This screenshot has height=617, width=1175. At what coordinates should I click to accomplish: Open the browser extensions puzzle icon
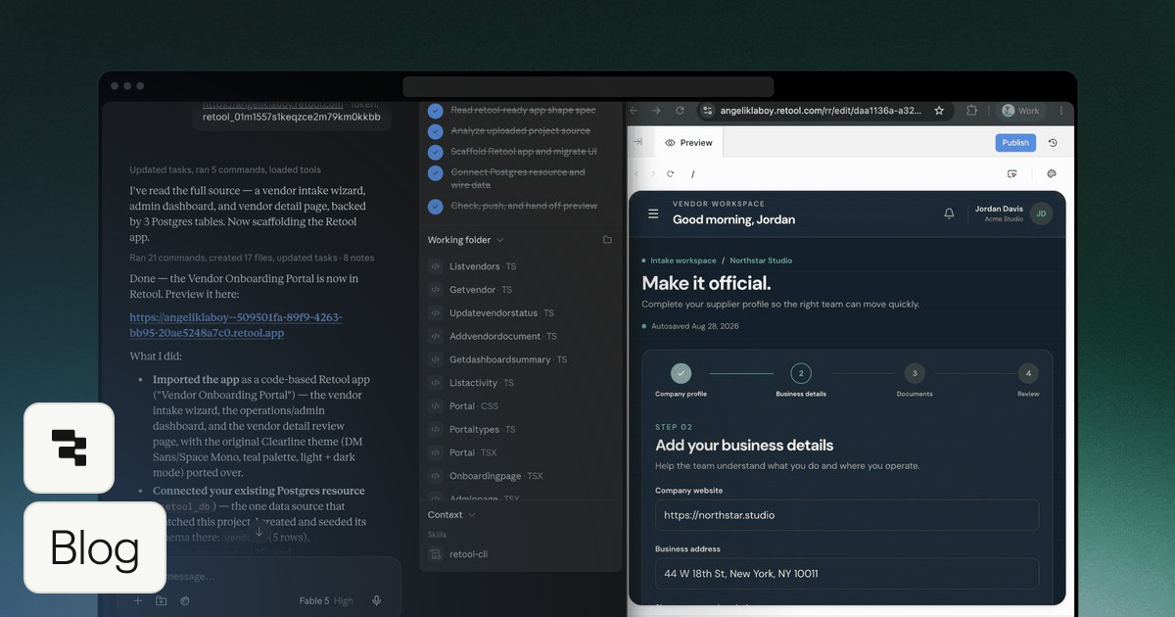point(972,111)
